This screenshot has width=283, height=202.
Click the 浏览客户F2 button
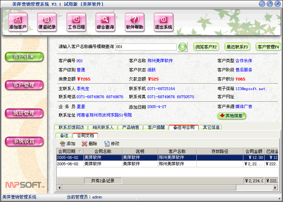point(206,47)
